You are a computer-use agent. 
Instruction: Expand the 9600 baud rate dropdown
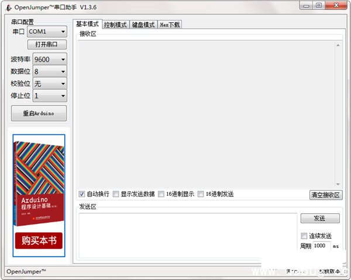tap(50, 60)
